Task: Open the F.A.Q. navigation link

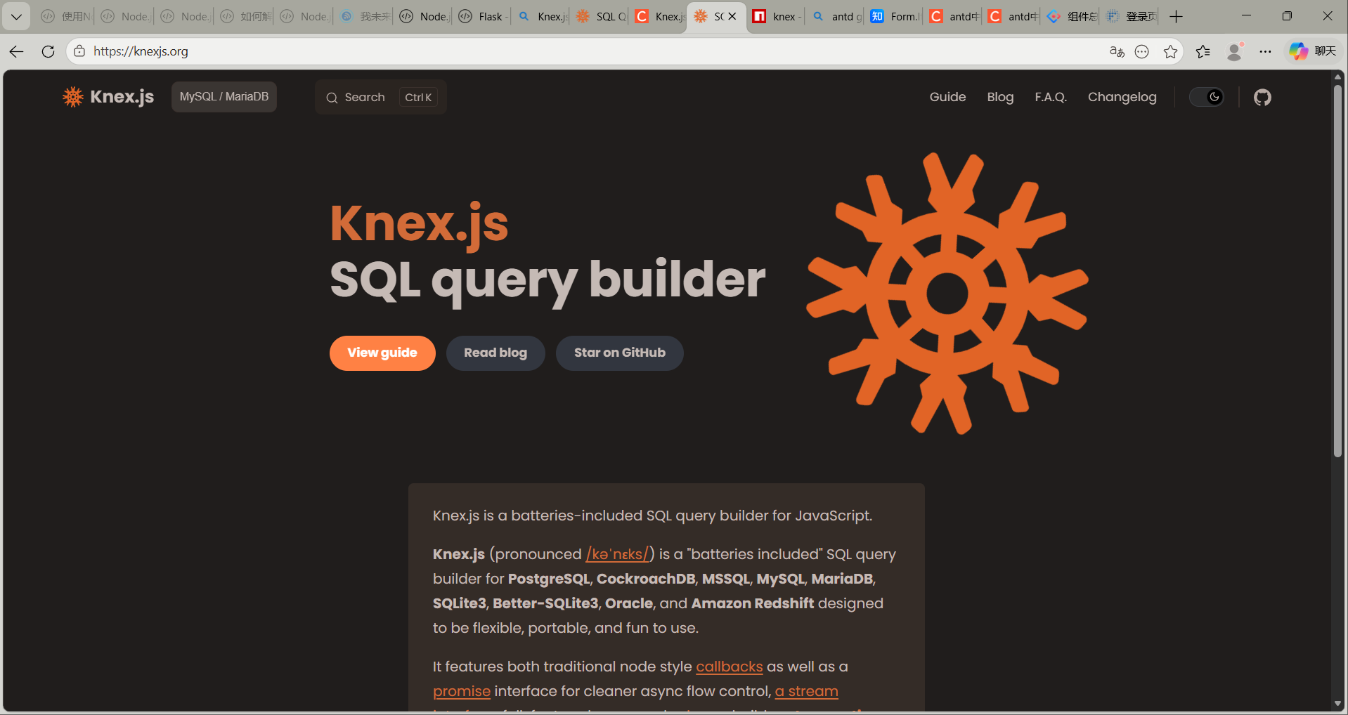Action: pyautogui.click(x=1051, y=97)
